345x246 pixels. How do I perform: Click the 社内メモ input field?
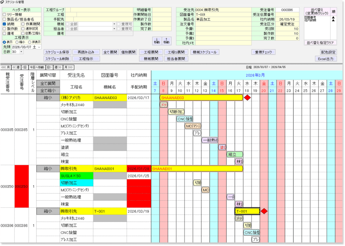[x=223, y=43]
